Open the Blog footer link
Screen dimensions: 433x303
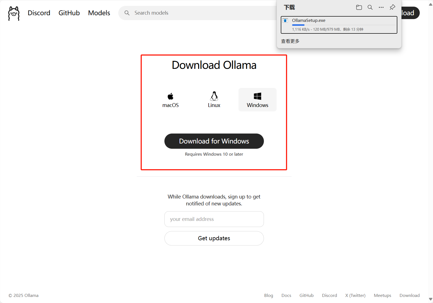click(269, 296)
